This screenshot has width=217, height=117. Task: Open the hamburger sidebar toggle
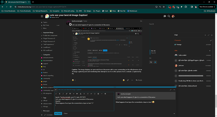[x=42, y=16]
